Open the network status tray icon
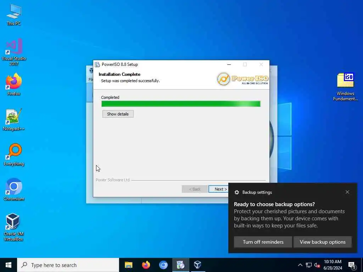 [309, 265]
